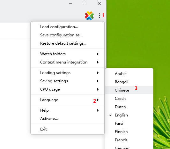This screenshot has width=170, height=149.
Task: Close the application window
Action: (99, 4)
